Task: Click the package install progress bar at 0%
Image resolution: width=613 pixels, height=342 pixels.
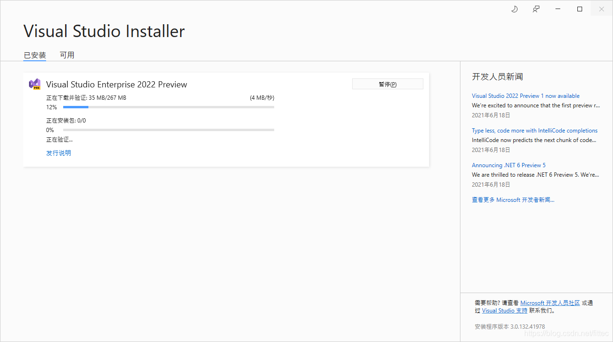Action: coord(169,130)
